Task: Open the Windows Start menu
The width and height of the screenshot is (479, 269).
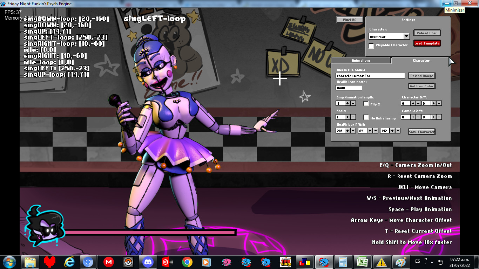Action: (9, 262)
